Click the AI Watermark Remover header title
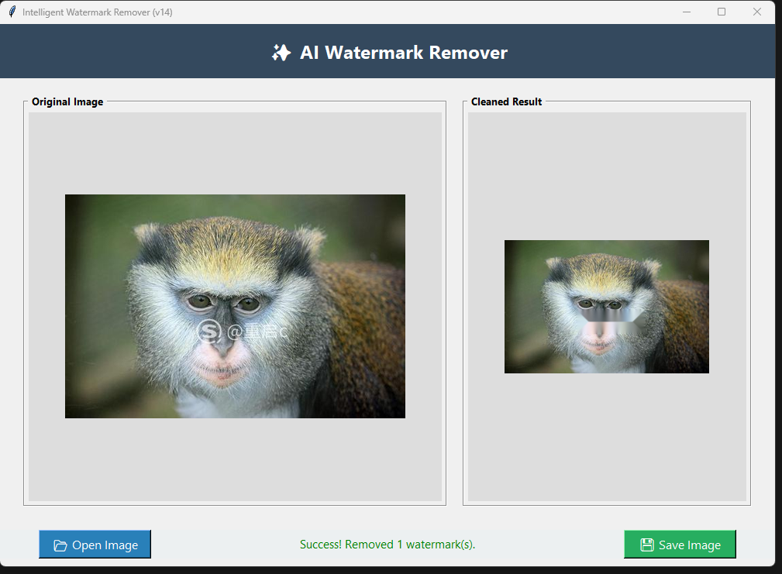 click(x=403, y=53)
